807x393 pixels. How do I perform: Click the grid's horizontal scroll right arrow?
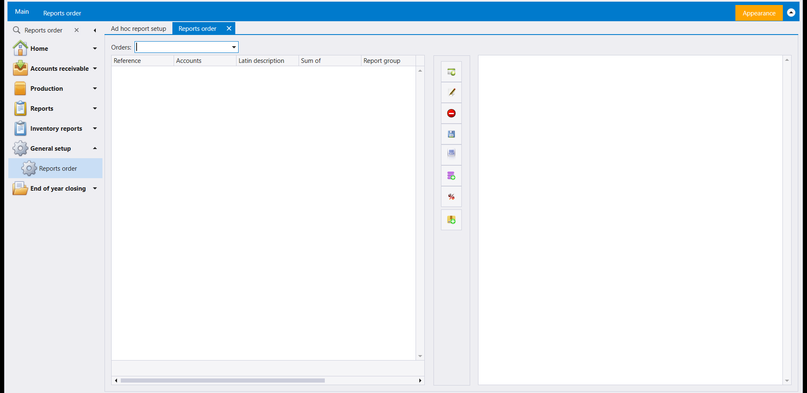pos(420,381)
